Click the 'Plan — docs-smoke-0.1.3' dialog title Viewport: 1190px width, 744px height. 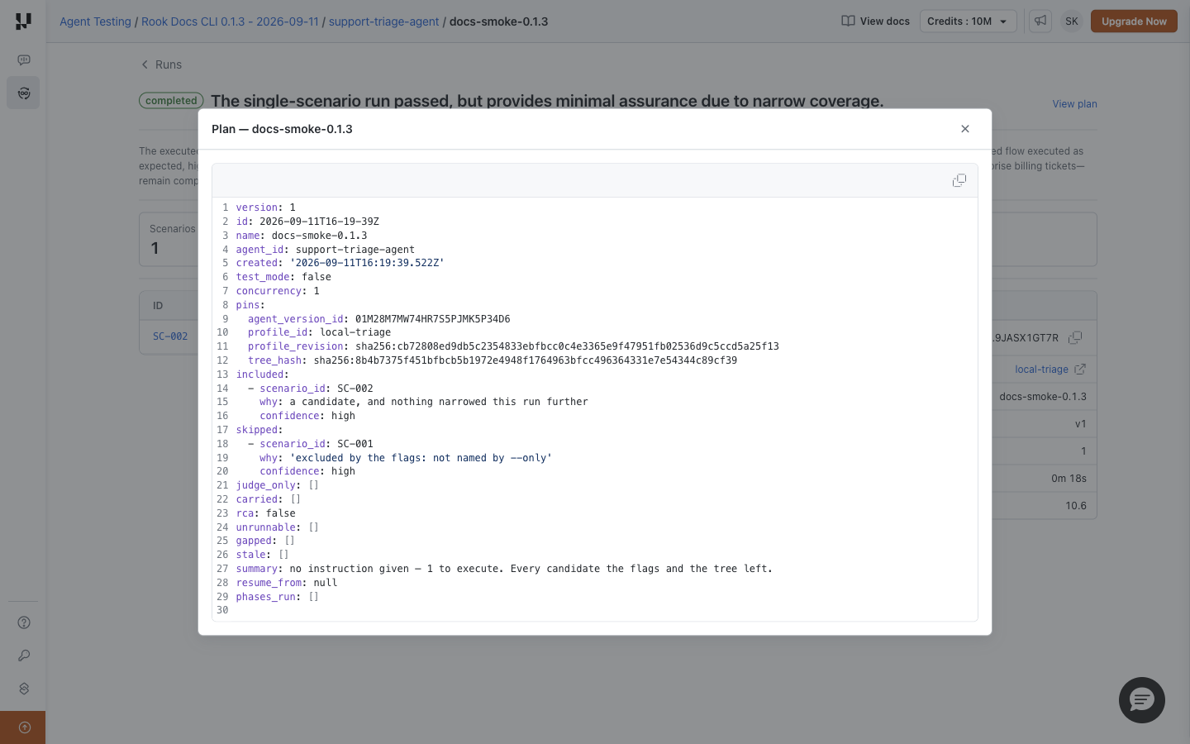(282, 129)
